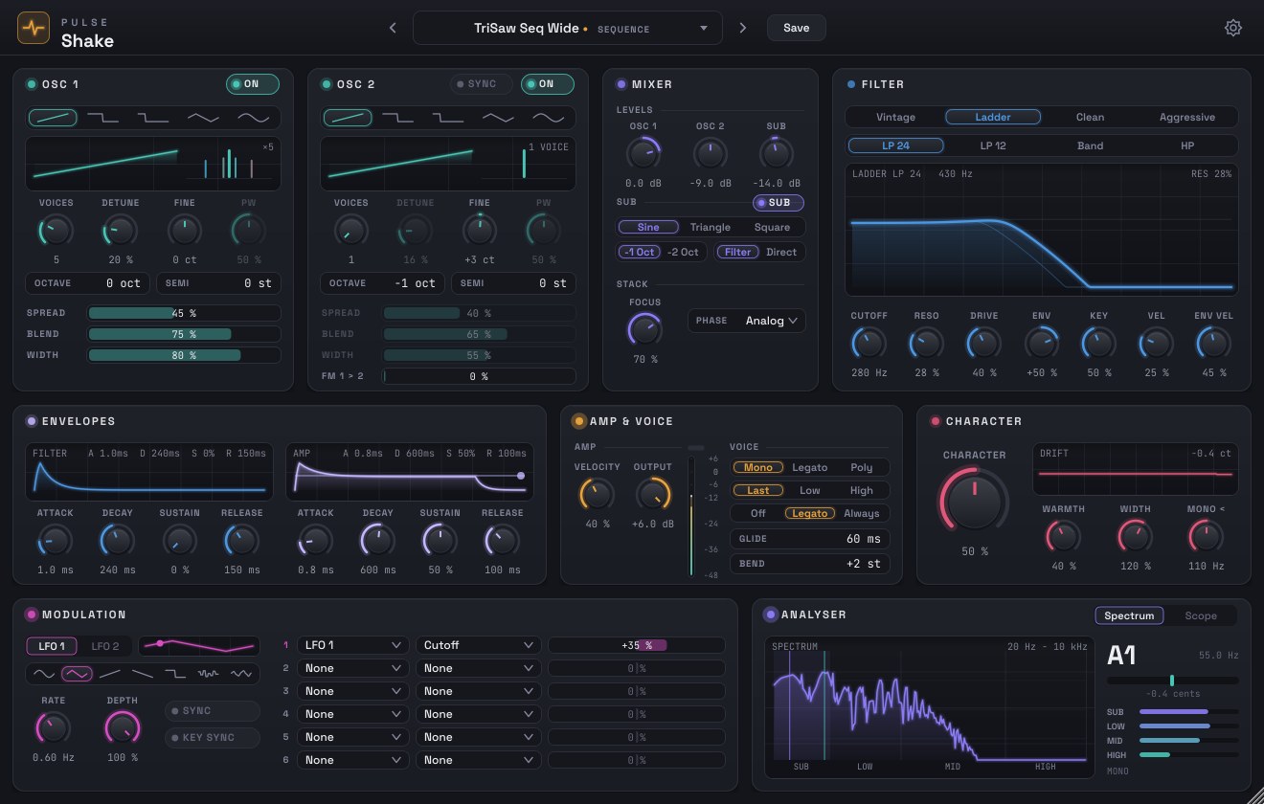Choose the falling ramp LFO shape
Viewport: 1264px width, 804px height.
(x=142, y=674)
